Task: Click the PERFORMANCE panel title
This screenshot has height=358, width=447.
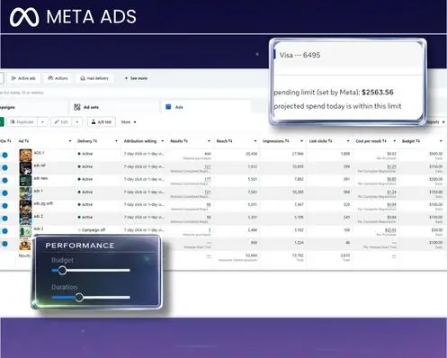Action: (80, 246)
